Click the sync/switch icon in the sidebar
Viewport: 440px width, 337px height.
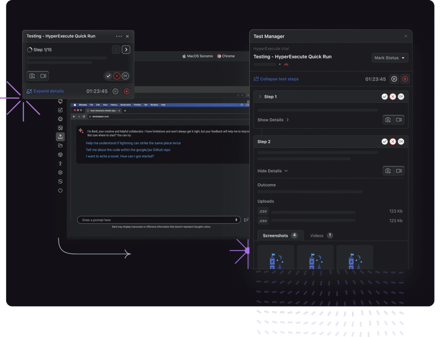coord(60,182)
